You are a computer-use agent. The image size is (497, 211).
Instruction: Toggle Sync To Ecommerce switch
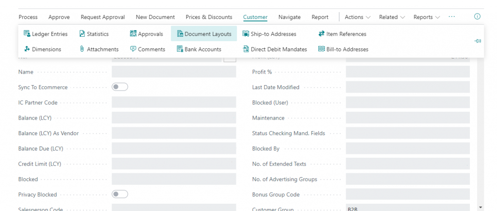(120, 87)
